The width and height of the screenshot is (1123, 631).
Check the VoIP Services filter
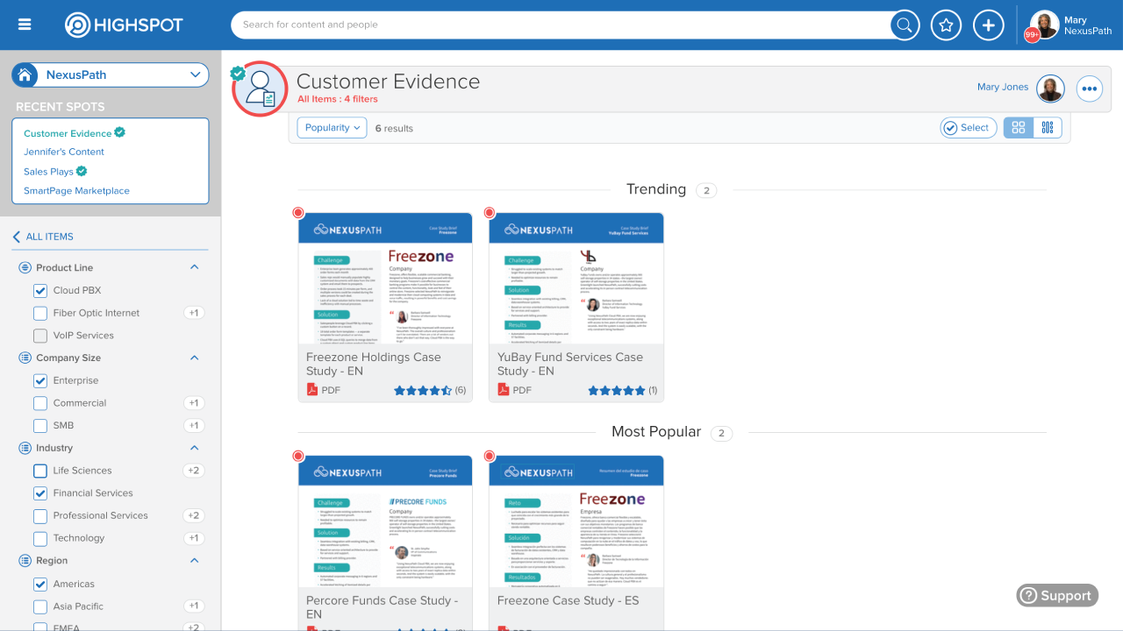click(x=40, y=336)
